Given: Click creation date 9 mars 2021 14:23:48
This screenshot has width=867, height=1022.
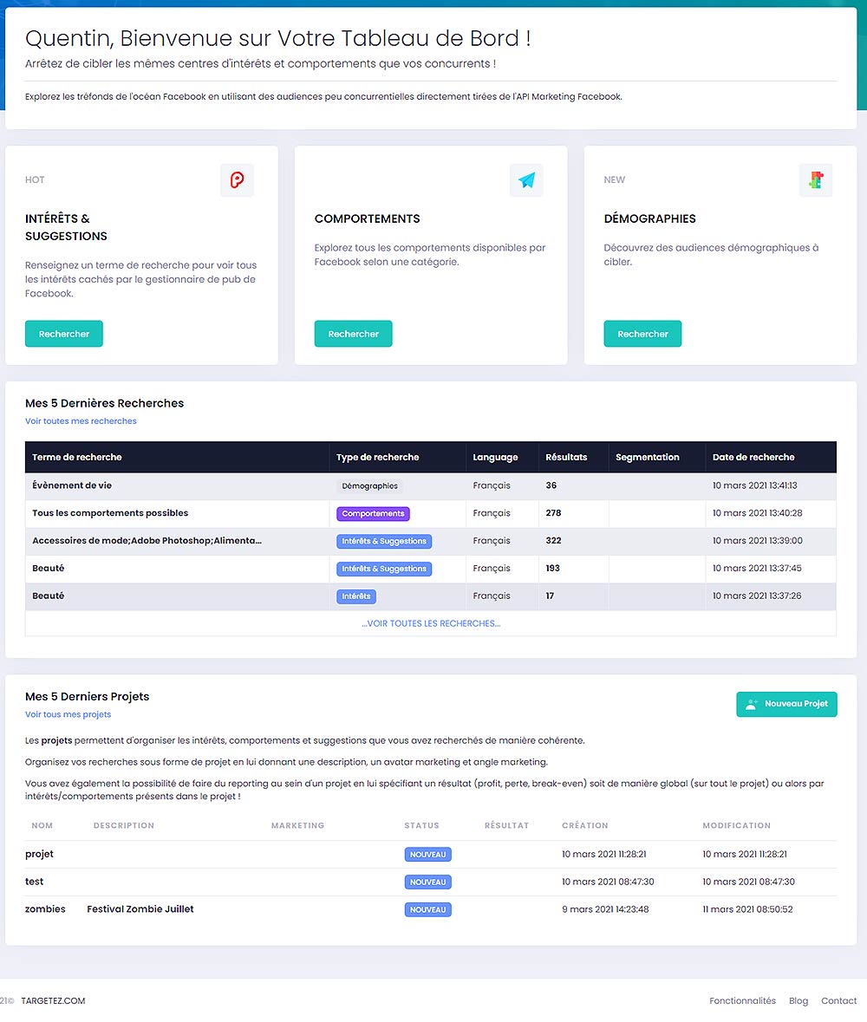Looking at the screenshot, I should (x=605, y=909).
